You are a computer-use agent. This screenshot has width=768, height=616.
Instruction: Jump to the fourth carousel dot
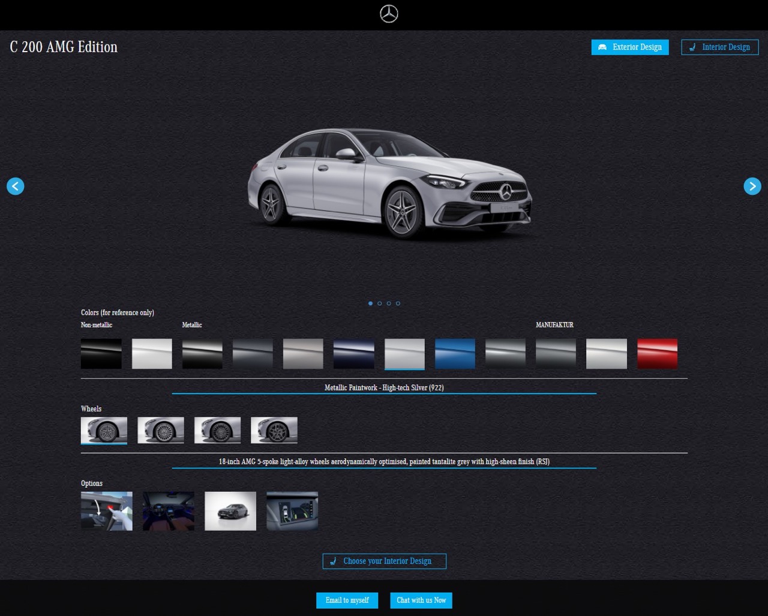(398, 304)
